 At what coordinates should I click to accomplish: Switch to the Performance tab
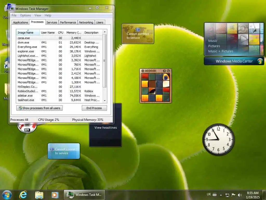68,22
